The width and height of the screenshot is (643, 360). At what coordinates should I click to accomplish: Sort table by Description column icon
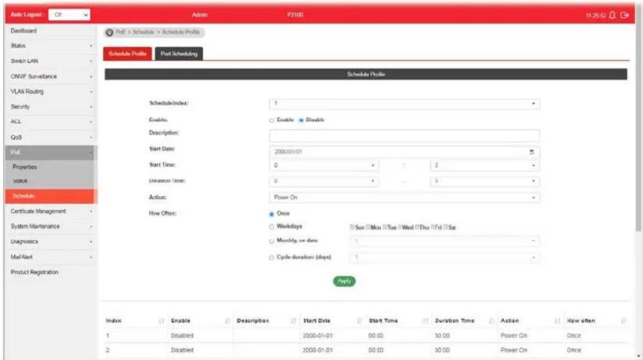tap(293, 320)
